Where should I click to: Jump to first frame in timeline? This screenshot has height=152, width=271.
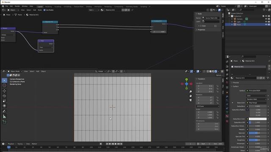107,144
